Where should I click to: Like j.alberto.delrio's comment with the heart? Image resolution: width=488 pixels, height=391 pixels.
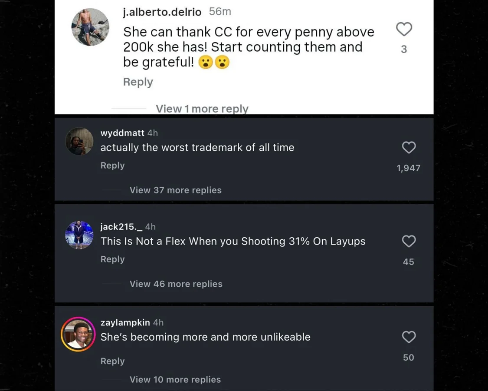click(x=404, y=30)
